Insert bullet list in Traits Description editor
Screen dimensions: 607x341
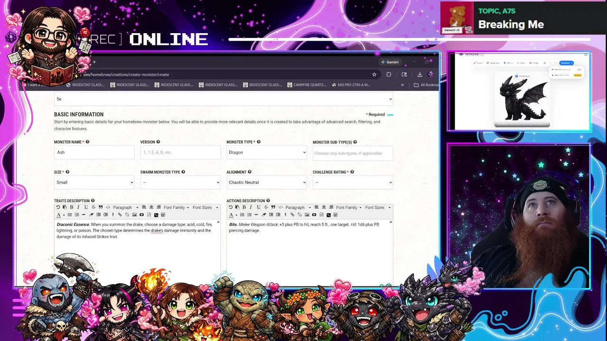point(70,215)
